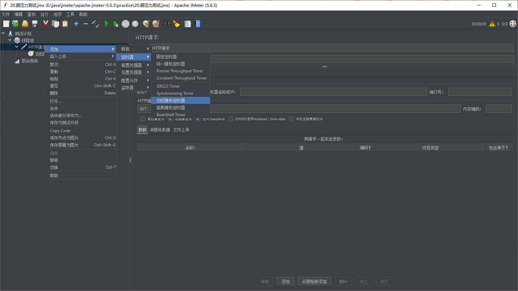Expand the 断言 submenu
518x291 pixels.
pyautogui.click(x=134, y=49)
